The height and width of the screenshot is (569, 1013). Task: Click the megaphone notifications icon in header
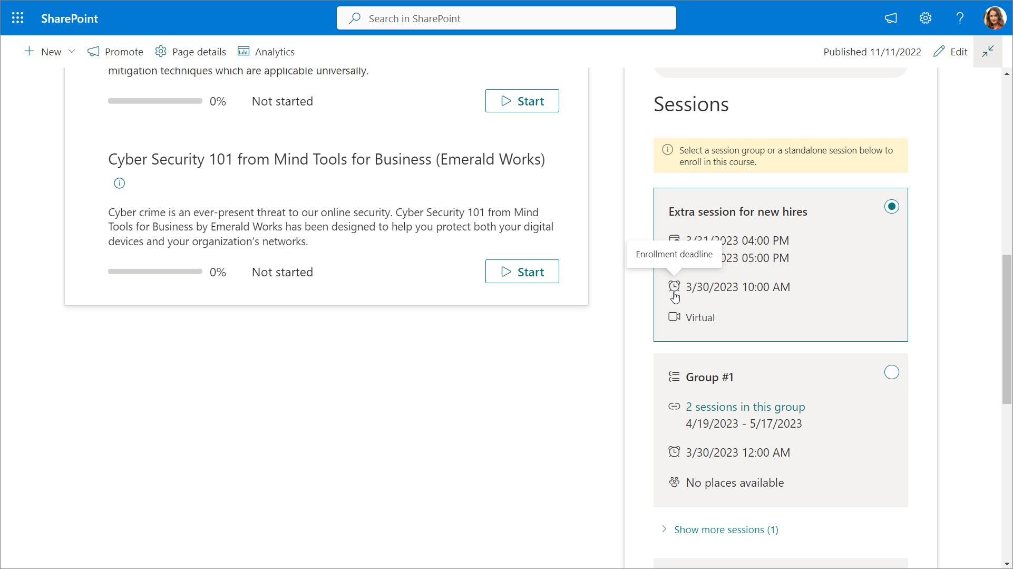coord(891,18)
